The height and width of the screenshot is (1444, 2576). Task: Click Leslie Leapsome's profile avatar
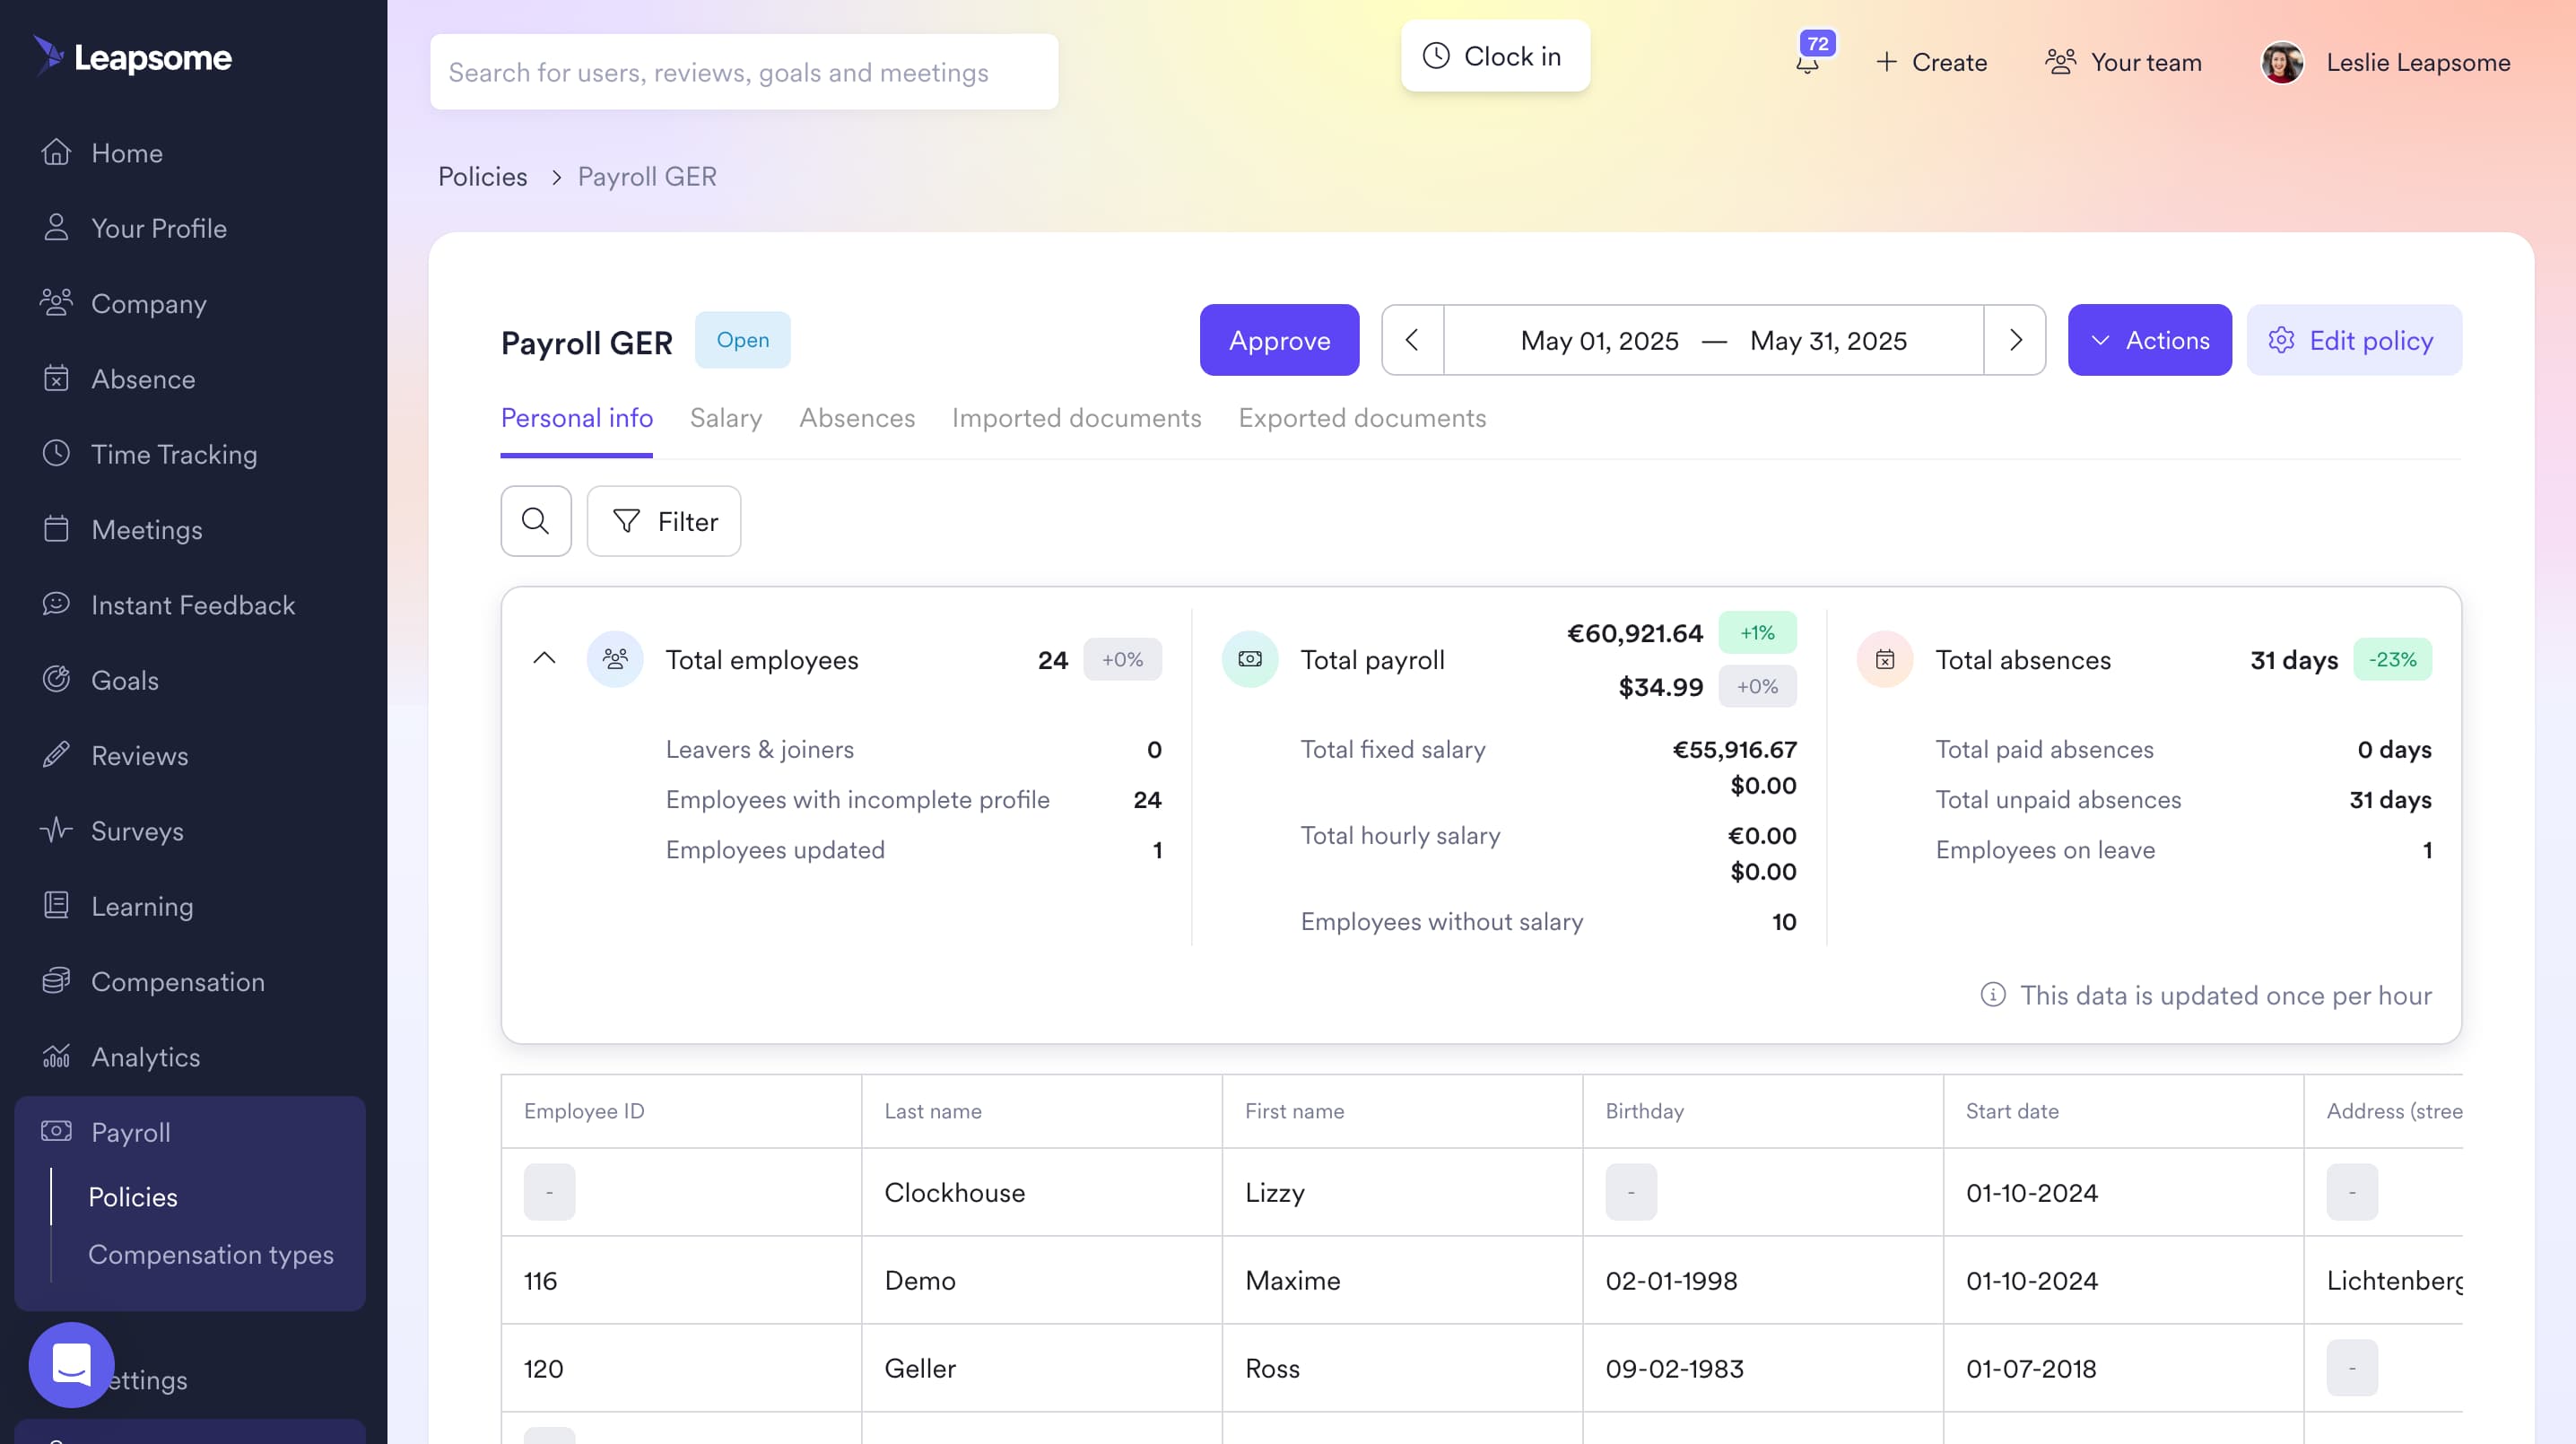[x=2282, y=62]
